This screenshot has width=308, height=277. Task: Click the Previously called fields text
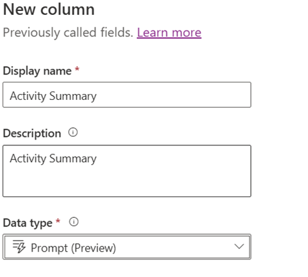pos(68,33)
